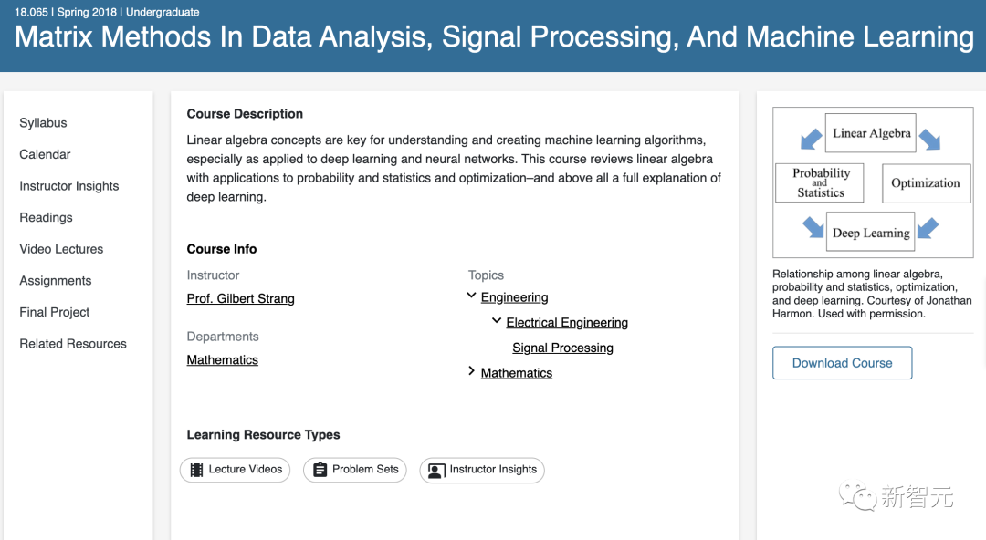This screenshot has height=540, width=986.
Task: Click the Readings sidebar item
Action: [x=46, y=218]
